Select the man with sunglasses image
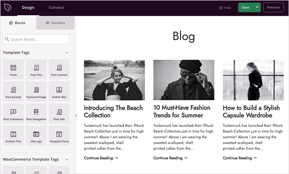This screenshot has height=174, width=289. [184, 80]
